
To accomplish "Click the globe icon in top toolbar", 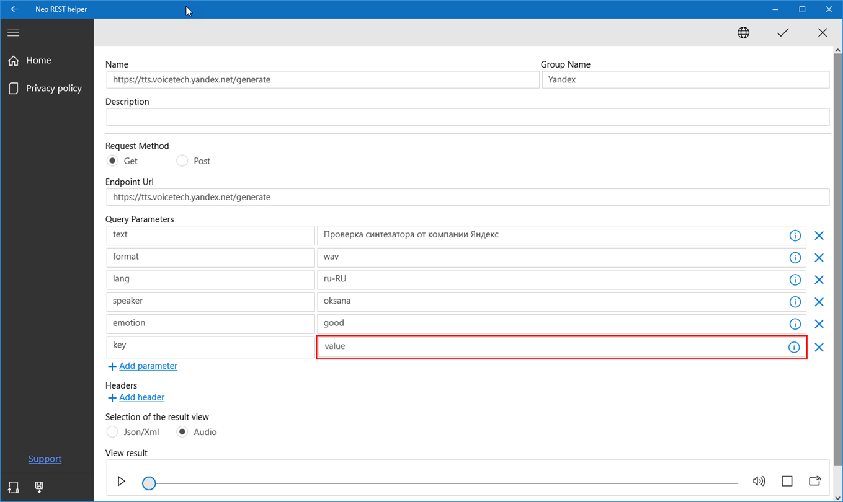I will (743, 33).
